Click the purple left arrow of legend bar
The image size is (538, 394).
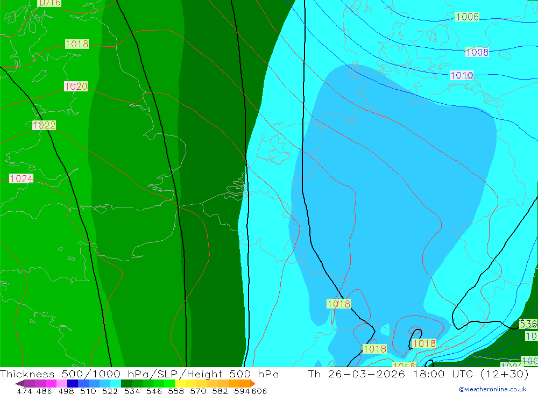click(19, 383)
